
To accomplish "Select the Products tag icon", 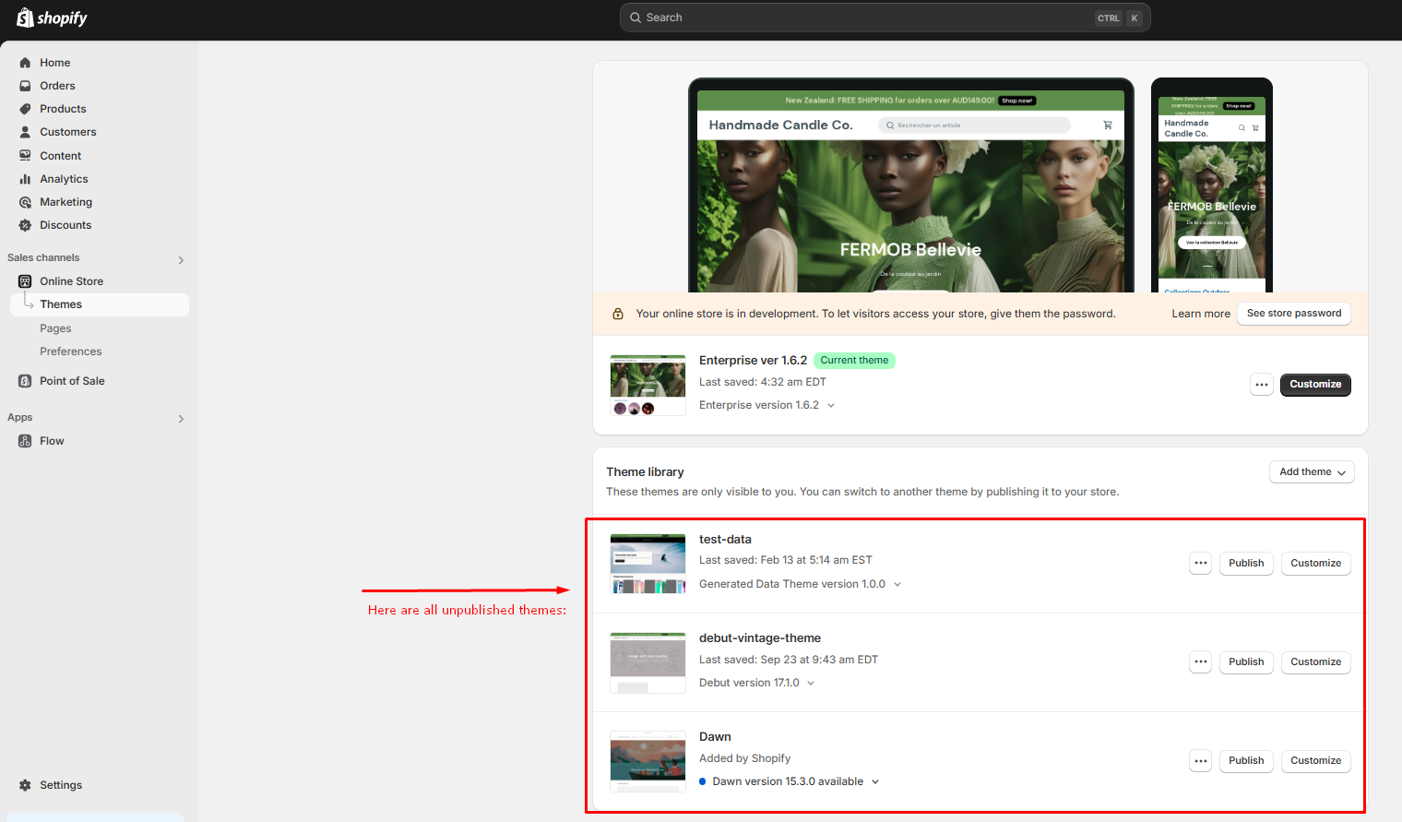I will tap(25, 109).
